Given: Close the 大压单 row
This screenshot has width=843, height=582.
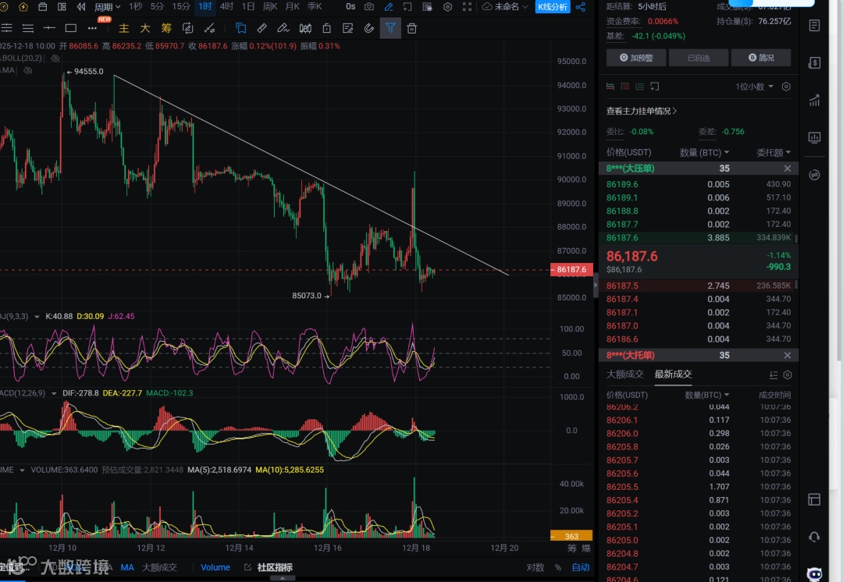Looking at the screenshot, I should 787,169.
